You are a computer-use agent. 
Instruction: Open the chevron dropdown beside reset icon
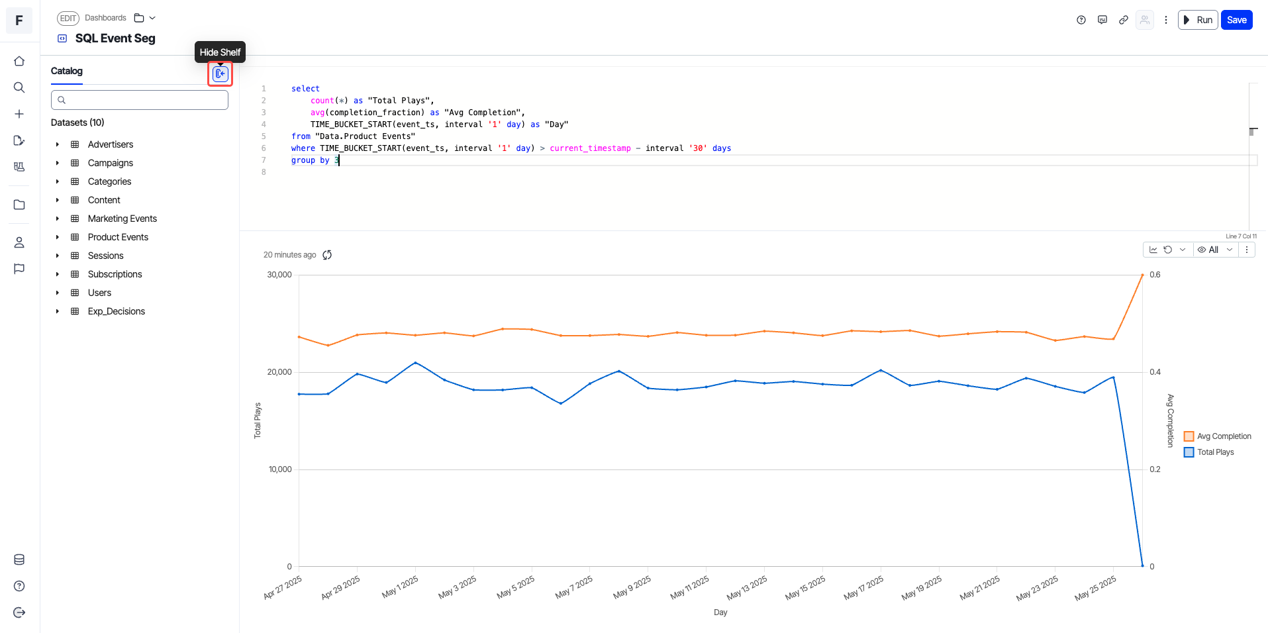click(1183, 250)
